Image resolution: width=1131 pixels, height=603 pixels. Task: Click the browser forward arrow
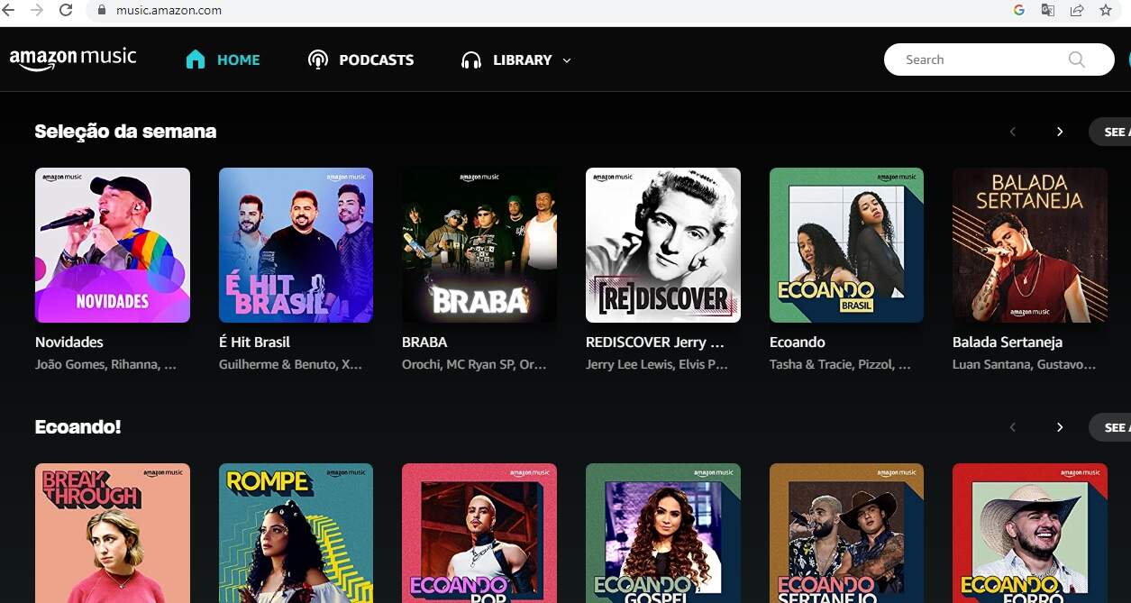click(37, 10)
